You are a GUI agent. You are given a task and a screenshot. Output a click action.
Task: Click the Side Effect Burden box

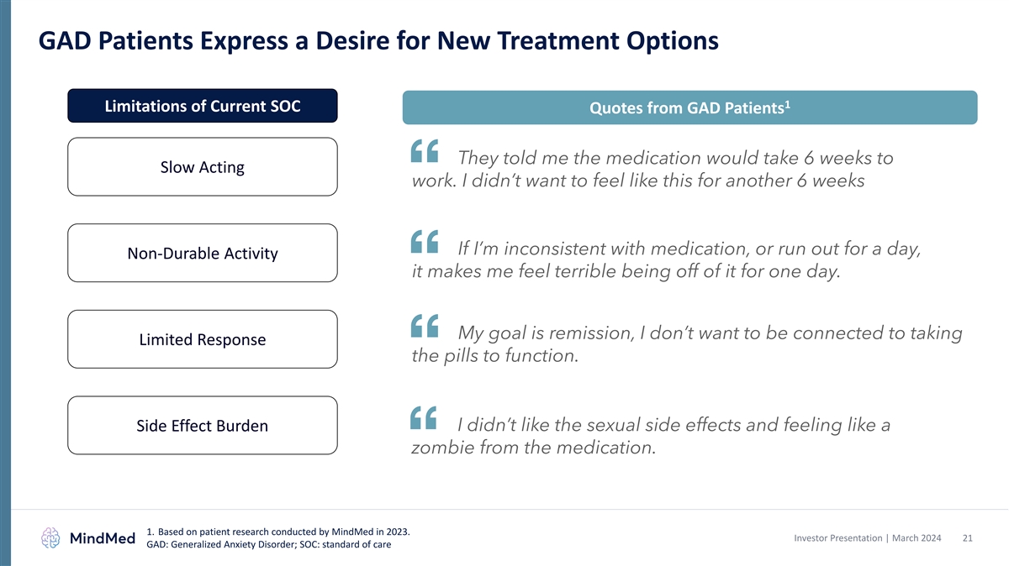tap(202, 426)
